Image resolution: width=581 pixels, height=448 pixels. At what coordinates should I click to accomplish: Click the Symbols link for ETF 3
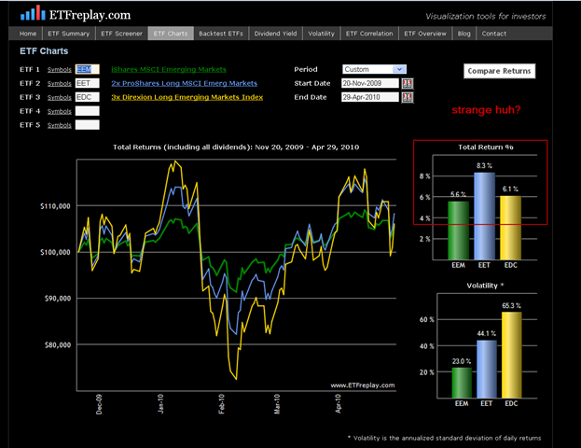coord(60,98)
